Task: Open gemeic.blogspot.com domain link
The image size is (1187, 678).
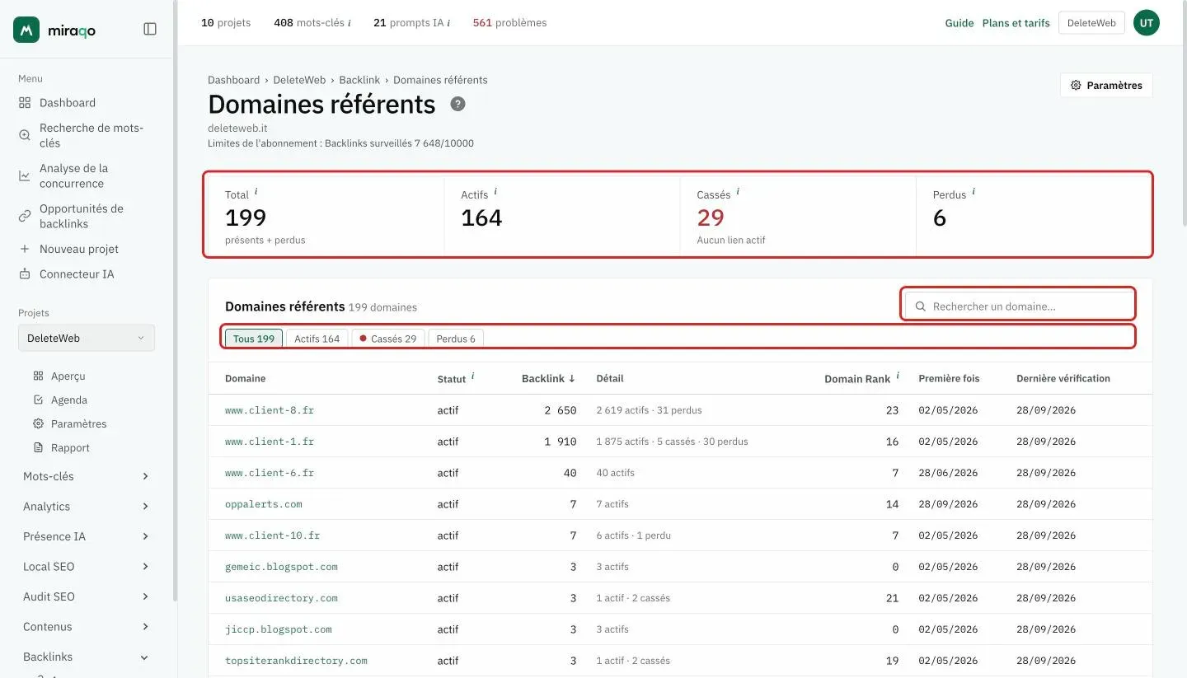Action: (x=281, y=567)
